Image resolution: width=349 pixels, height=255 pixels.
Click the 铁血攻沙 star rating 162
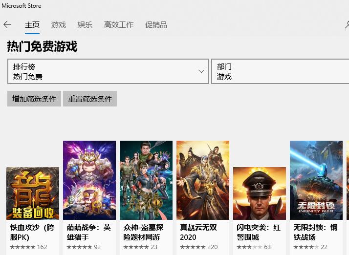(28, 247)
